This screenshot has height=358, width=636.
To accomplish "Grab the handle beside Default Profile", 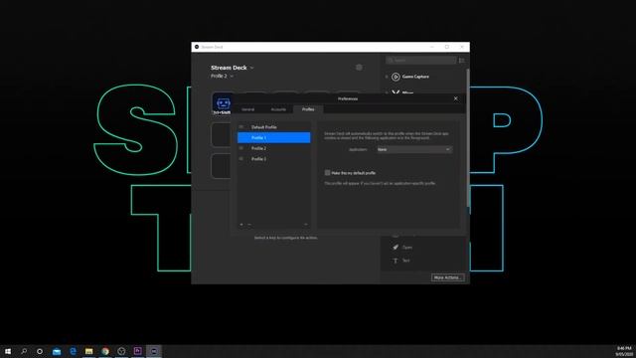I will coord(241,127).
